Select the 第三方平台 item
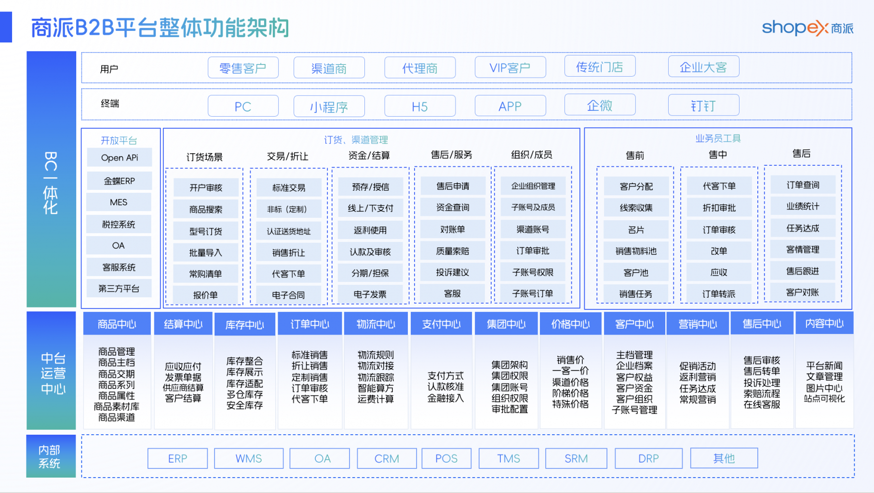874x493 pixels. 119,288
